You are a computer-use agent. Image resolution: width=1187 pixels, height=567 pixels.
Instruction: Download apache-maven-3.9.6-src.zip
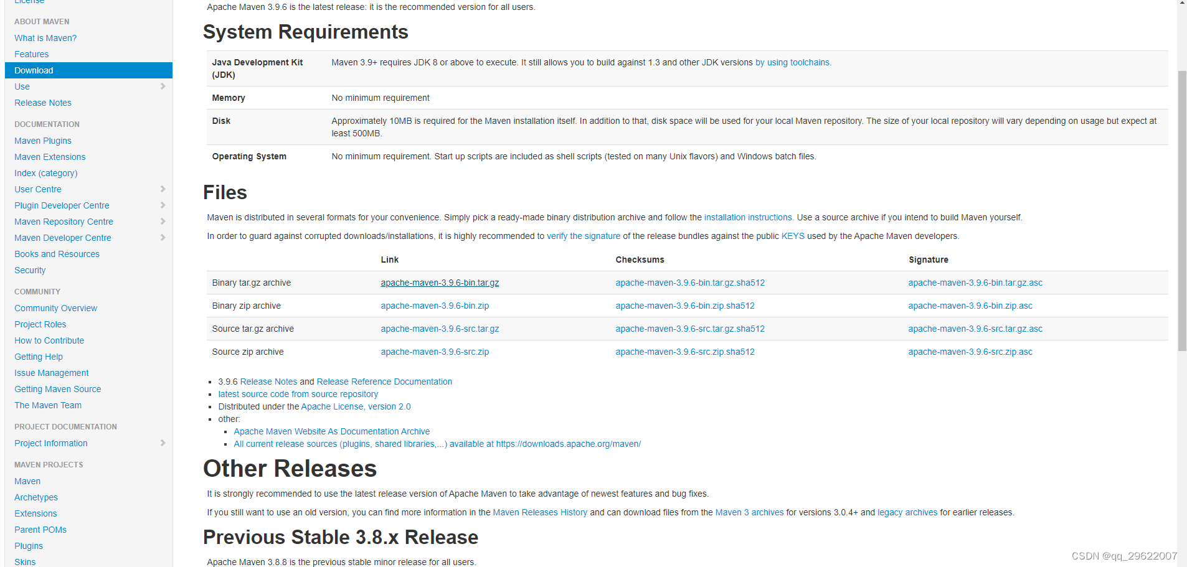click(x=435, y=352)
